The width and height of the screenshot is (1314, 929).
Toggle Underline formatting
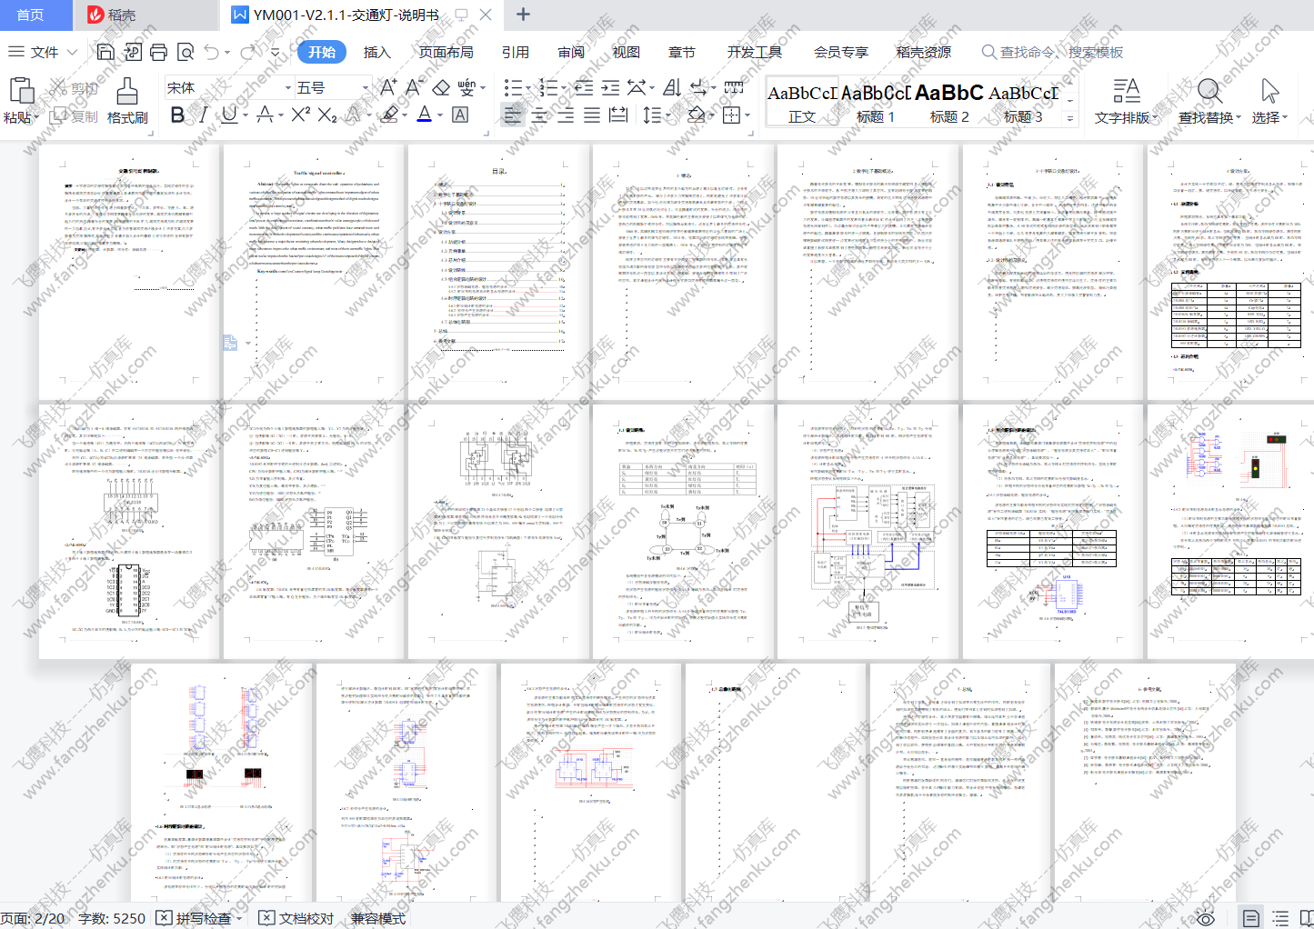tap(229, 115)
